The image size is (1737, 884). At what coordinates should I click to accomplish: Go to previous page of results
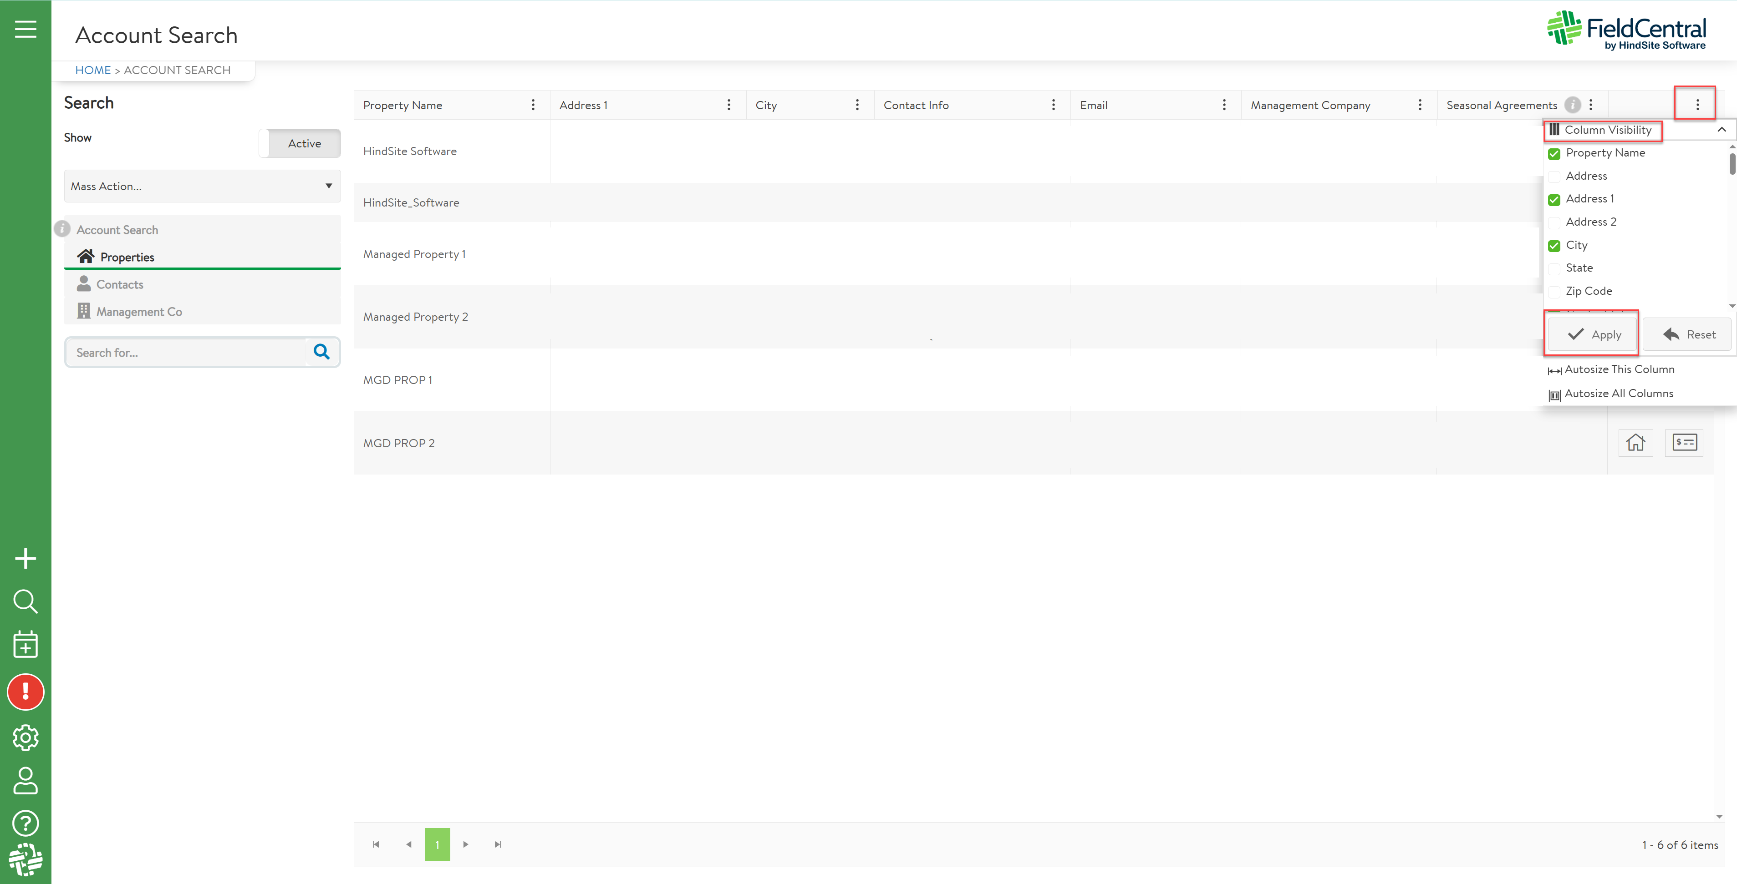tap(408, 844)
